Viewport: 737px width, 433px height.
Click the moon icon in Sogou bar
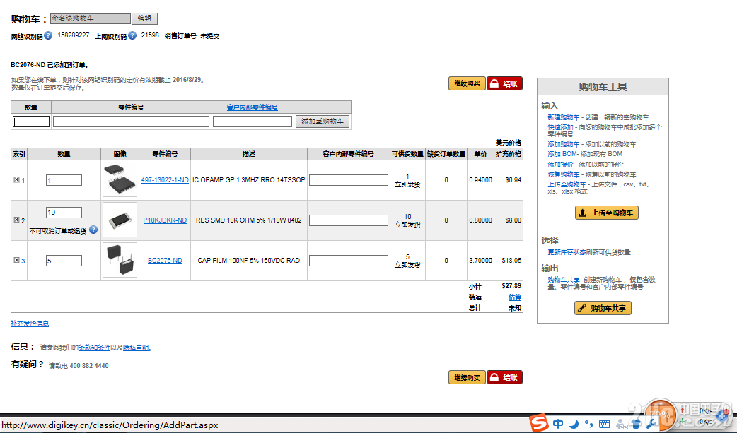pos(574,424)
